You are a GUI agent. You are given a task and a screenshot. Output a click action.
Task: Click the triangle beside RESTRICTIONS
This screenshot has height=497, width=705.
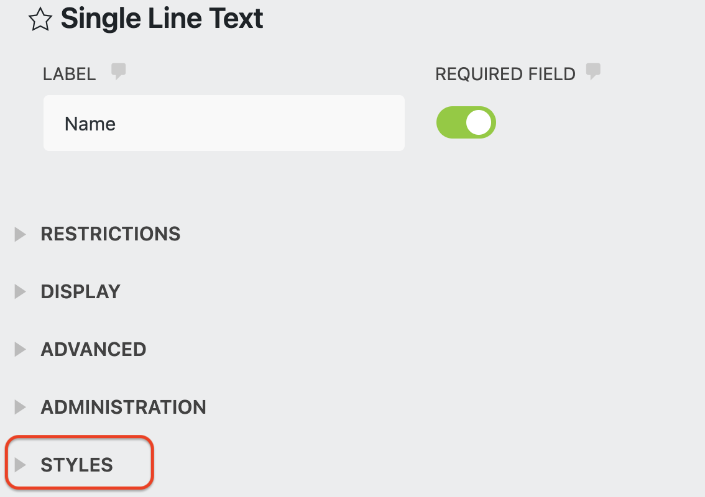19,234
